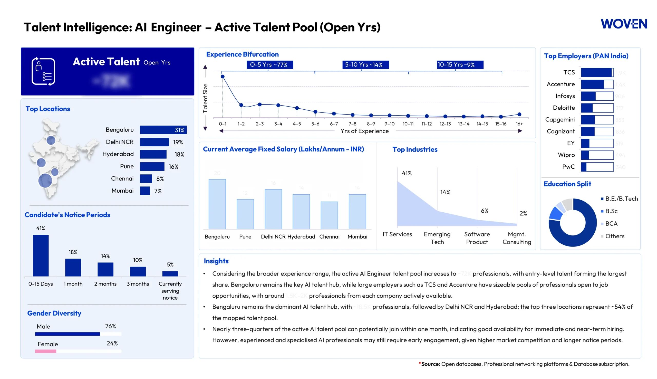The image size is (657, 379).
Task: Click the Top Employers (PAN India) heading
Action: pyautogui.click(x=586, y=56)
